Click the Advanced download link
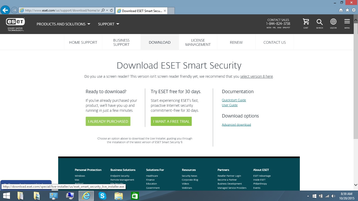The image size is (358, 201). click(236, 125)
